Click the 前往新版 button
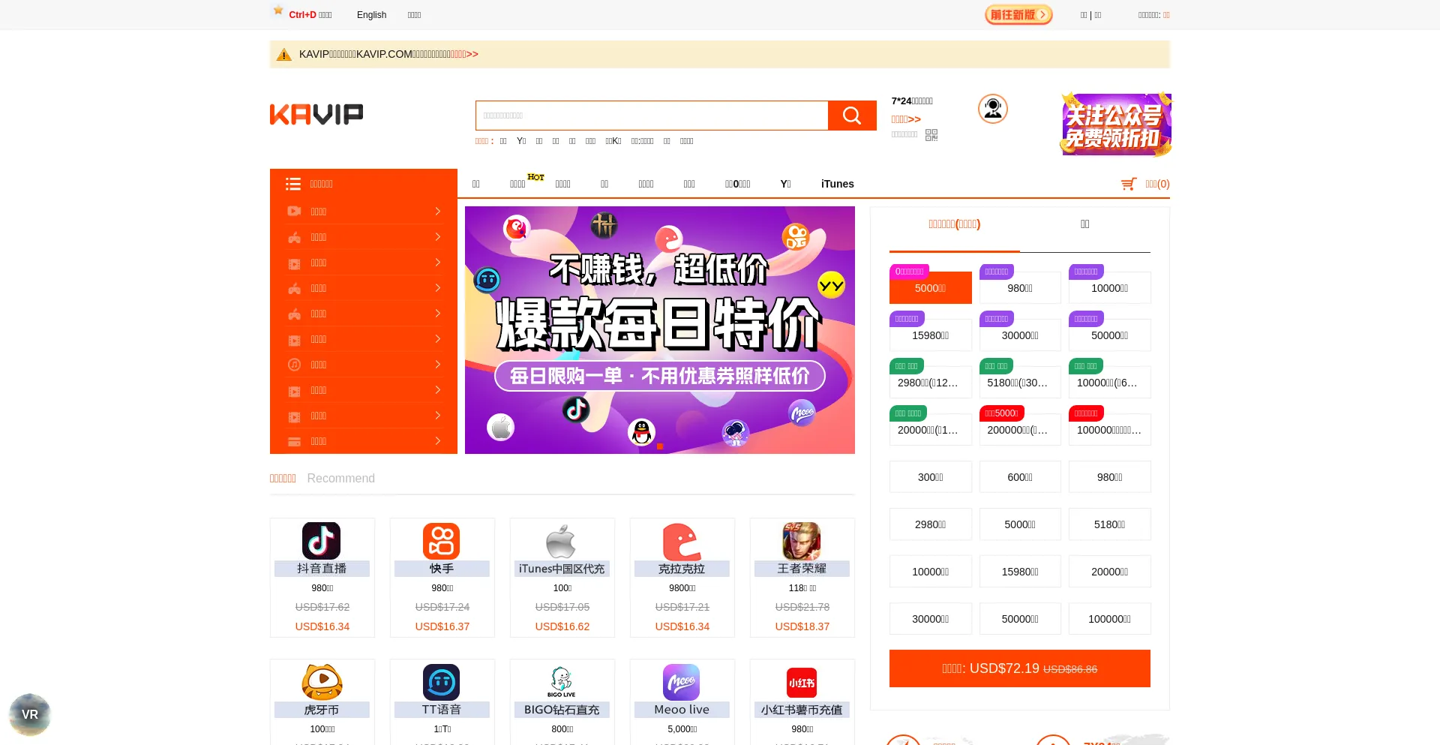1440x745 pixels. point(1018,15)
